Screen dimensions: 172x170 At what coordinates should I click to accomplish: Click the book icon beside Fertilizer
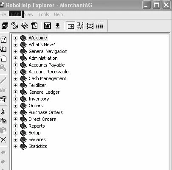(23, 85)
